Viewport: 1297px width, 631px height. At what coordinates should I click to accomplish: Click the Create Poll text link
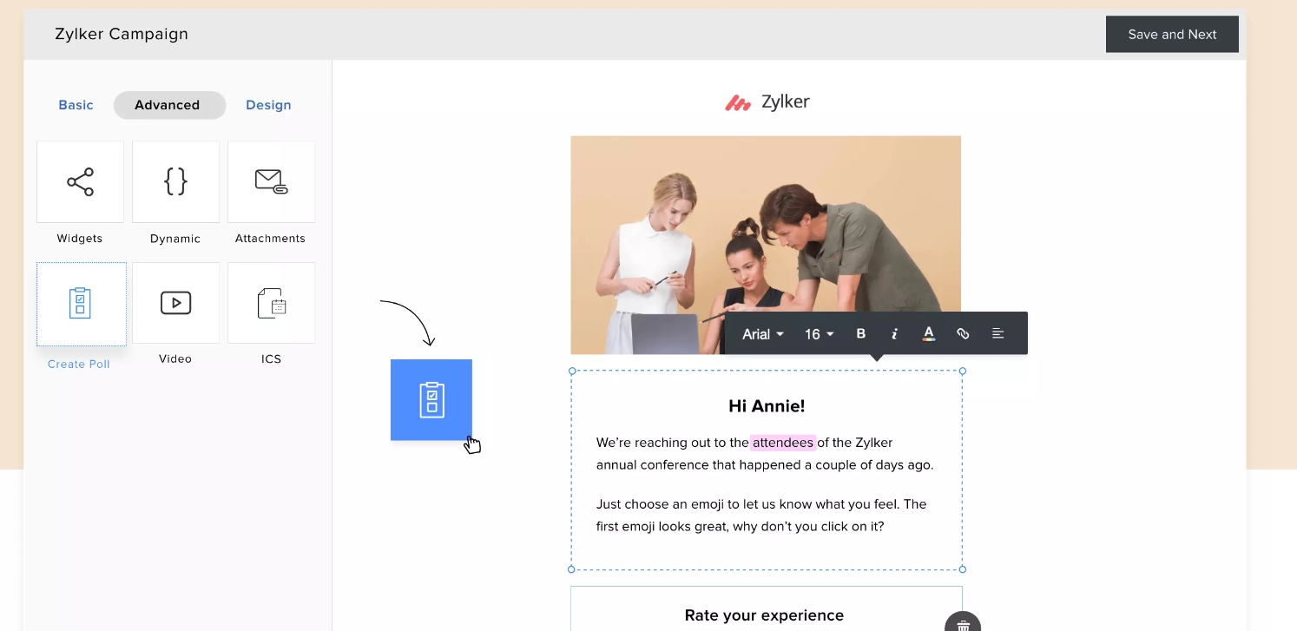tap(78, 364)
